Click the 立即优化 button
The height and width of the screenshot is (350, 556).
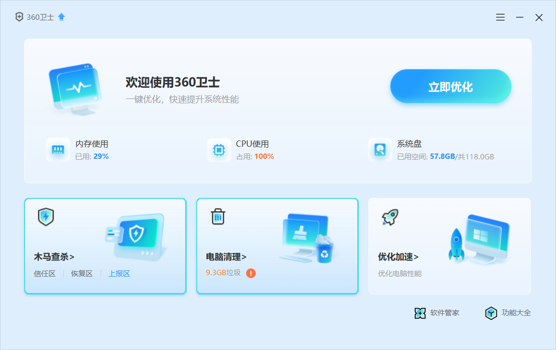(x=450, y=87)
